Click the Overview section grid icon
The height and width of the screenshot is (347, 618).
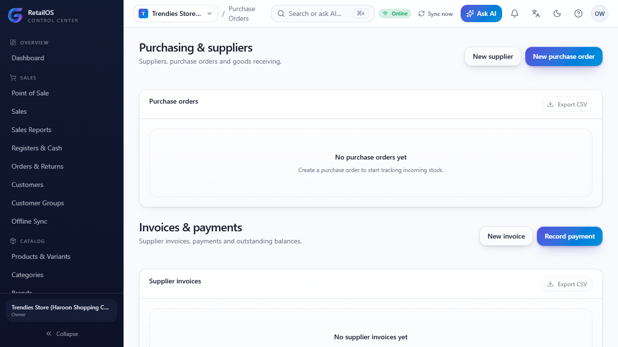(13, 42)
